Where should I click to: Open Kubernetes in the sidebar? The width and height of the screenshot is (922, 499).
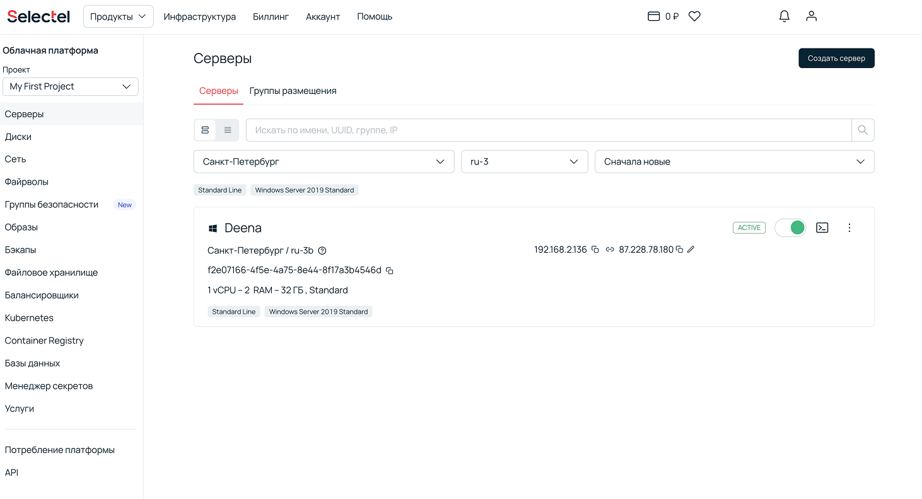tap(29, 318)
